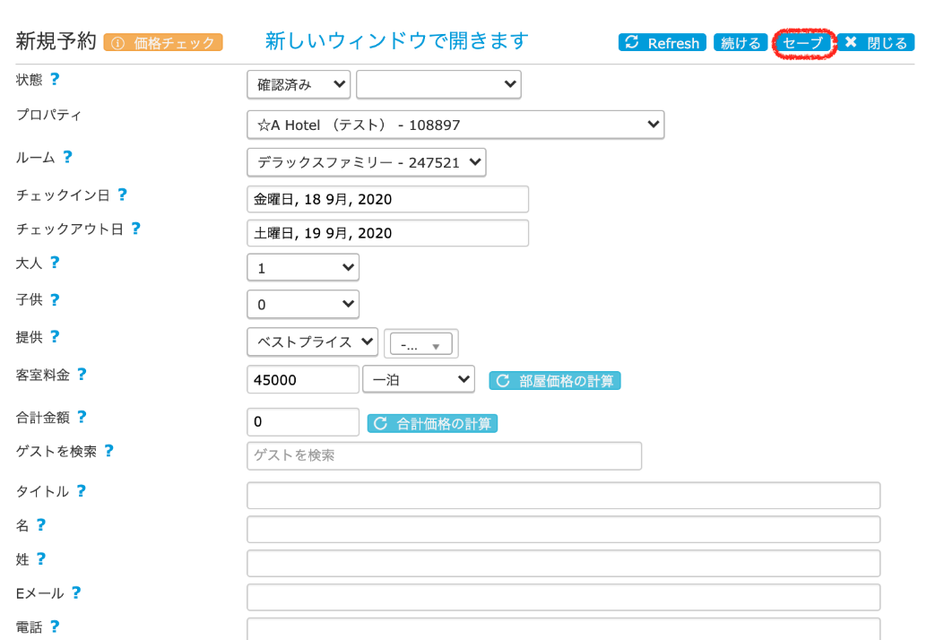927x640 pixels.
Task: Click the help icon next to 状態
Action: (x=55, y=79)
